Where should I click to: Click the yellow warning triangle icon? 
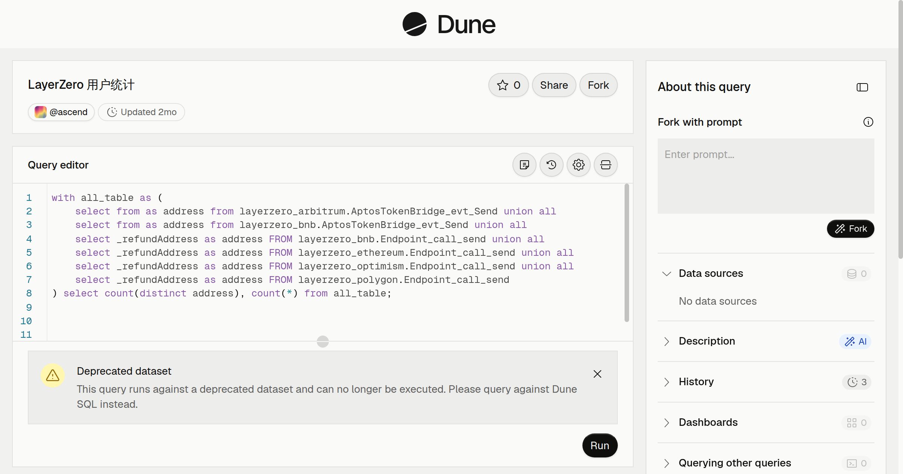coord(53,375)
